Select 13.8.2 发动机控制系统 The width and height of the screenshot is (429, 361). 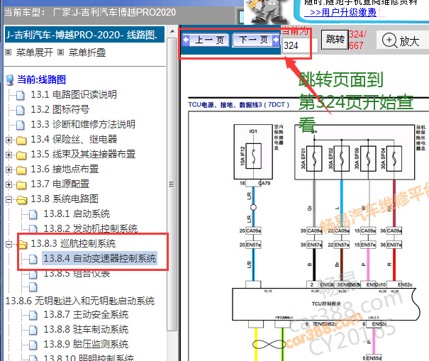(x=91, y=228)
